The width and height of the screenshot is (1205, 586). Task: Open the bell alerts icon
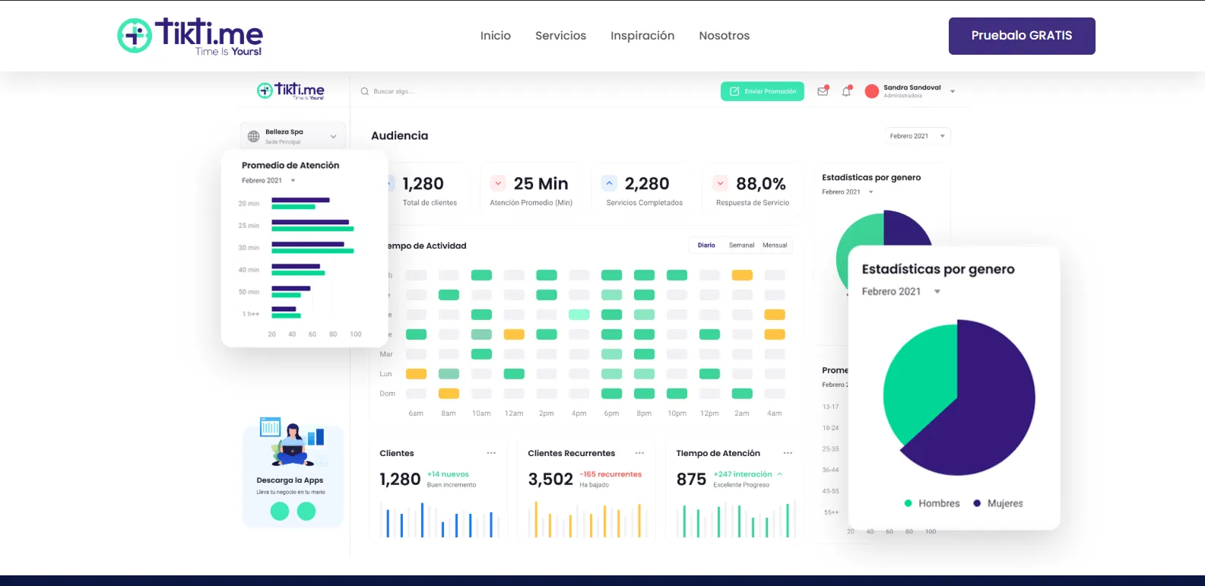coord(846,90)
